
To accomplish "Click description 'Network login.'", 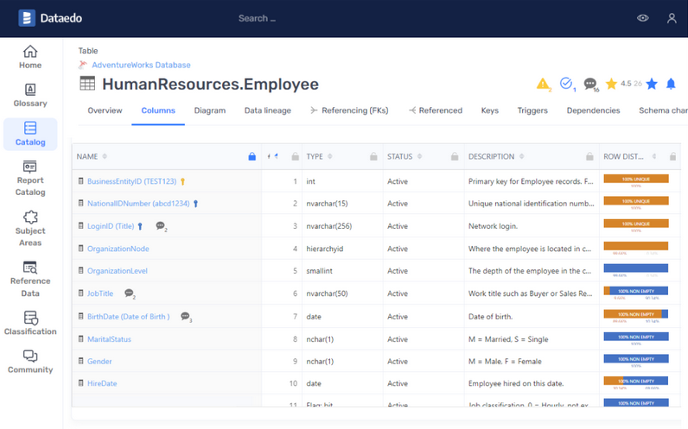I will coord(493,226).
